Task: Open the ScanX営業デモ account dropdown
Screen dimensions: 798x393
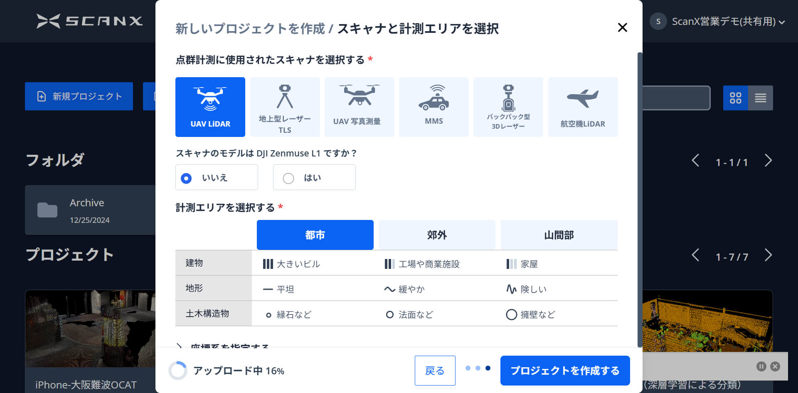Action: click(723, 22)
